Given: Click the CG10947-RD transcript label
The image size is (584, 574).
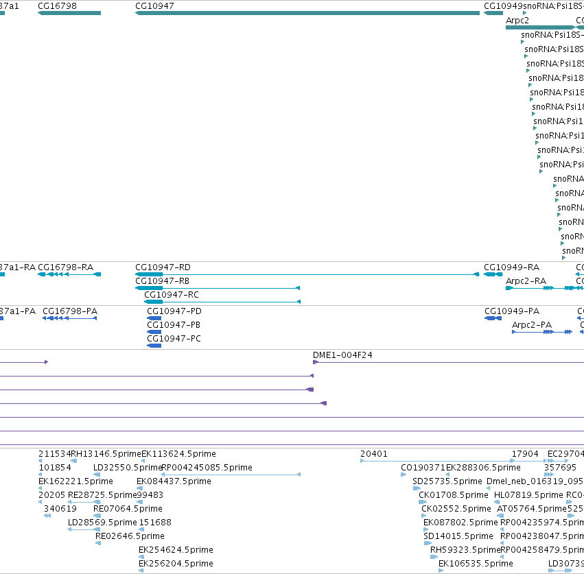Looking at the screenshot, I should (x=163, y=267).
